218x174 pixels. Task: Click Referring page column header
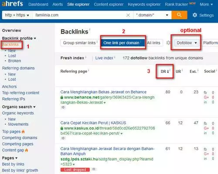[74, 71]
